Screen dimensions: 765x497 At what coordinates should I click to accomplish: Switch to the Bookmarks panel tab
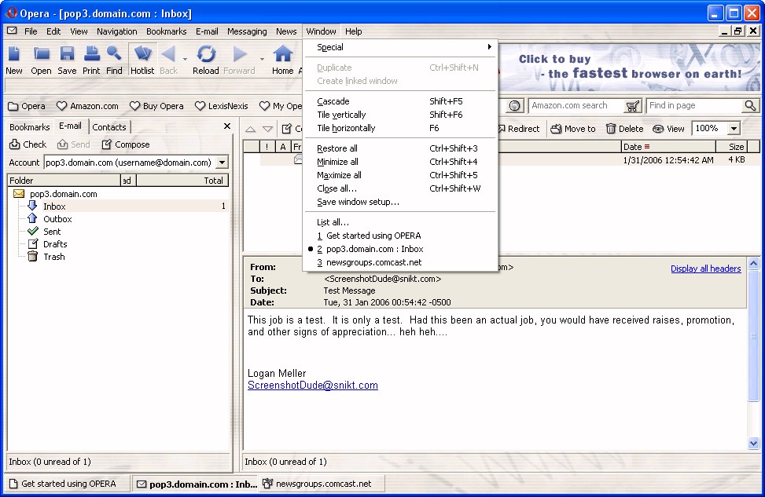click(30, 126)
